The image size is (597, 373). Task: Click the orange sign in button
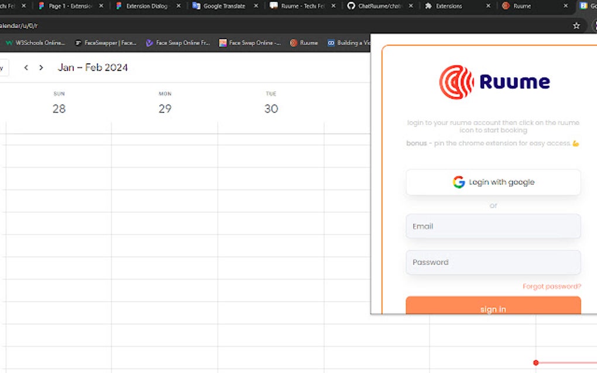coord(493,305)
